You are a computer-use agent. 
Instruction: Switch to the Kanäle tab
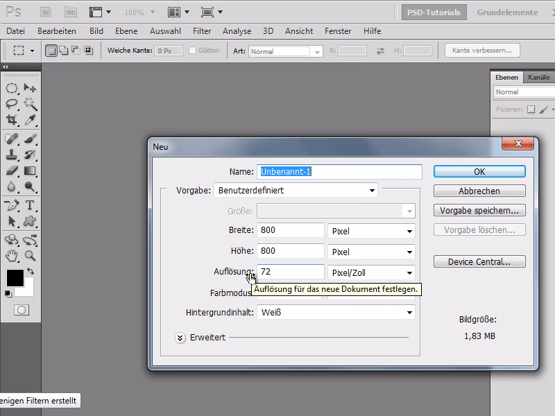538,78
